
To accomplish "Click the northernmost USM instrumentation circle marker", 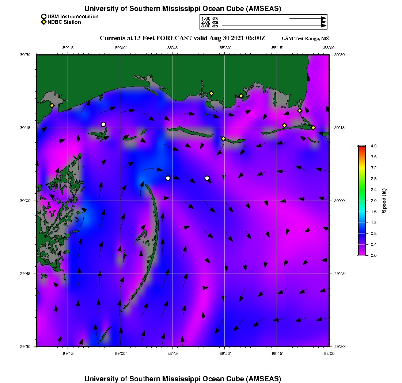I will [x=103, y=124].
